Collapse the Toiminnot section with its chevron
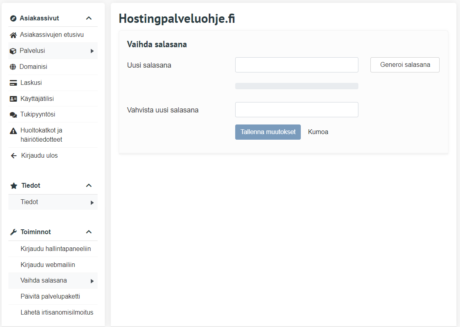 pyautogui.click(x=89, y=232)
